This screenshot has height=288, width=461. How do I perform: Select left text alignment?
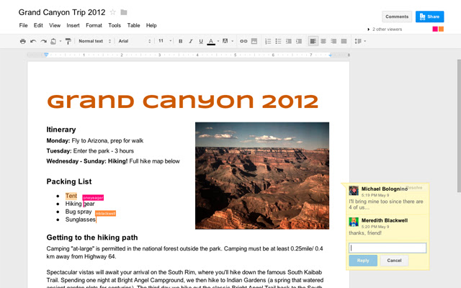click(x=313, y=41)
